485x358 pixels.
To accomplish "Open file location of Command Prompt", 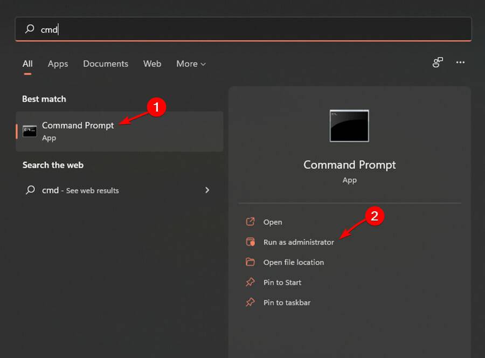I will 294,262.
